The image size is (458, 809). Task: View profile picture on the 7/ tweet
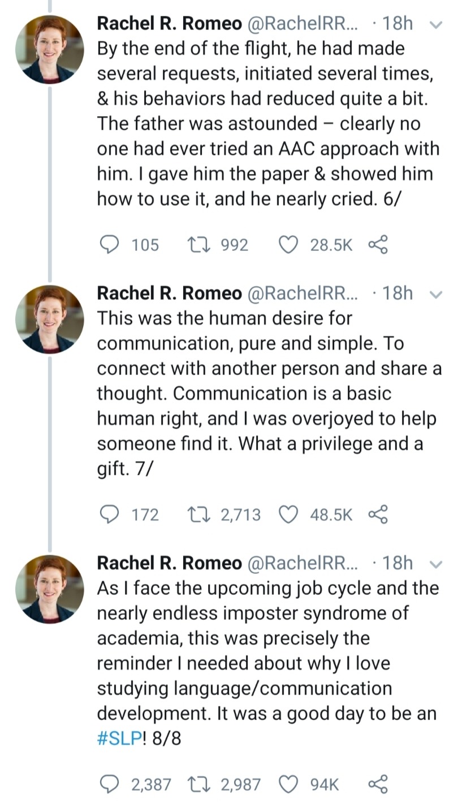coord(49,320)
